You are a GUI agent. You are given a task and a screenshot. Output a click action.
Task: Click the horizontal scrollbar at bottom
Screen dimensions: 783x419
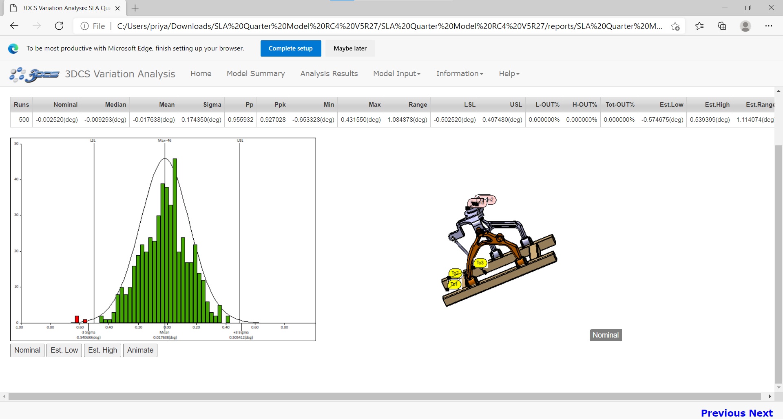384,396
